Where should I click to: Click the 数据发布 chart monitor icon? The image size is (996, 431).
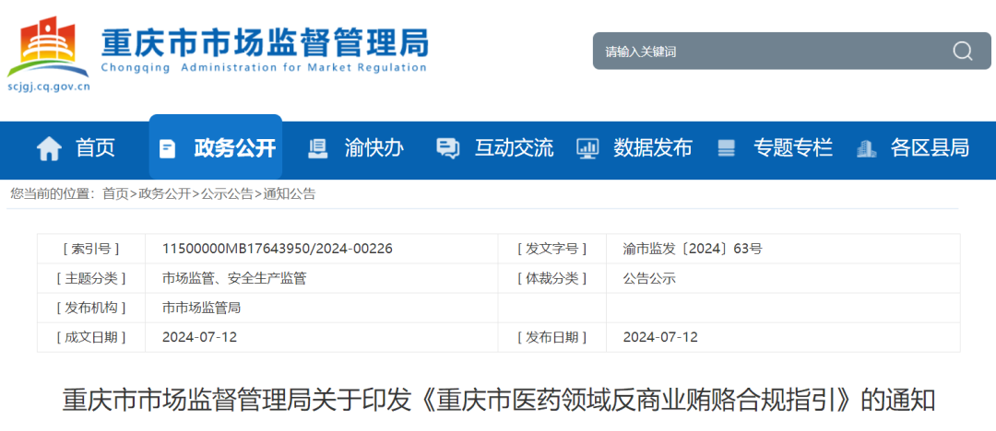point(587,148)
